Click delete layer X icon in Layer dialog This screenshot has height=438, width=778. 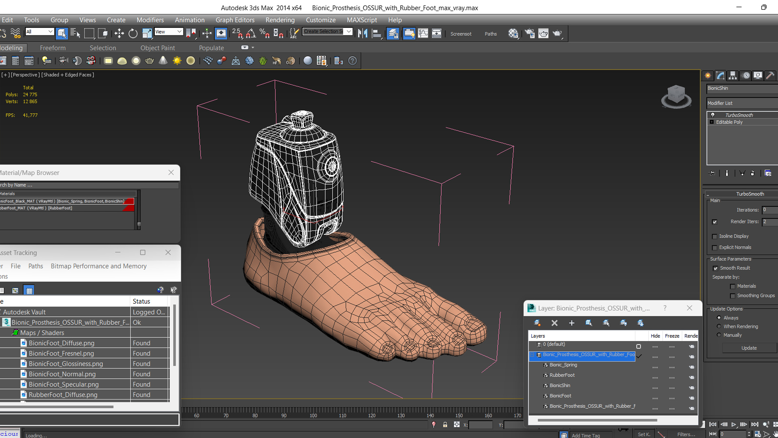(x=554, y=323)
